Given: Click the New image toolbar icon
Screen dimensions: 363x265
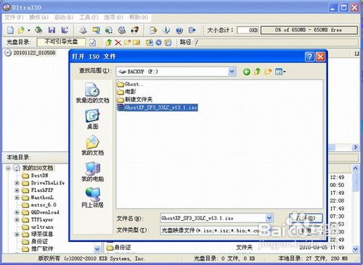Looking at the screenshot, I should pos(10,30).
